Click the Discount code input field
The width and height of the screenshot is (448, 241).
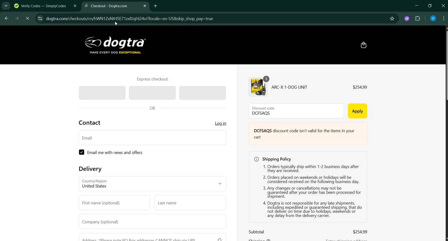click(296, 111)
